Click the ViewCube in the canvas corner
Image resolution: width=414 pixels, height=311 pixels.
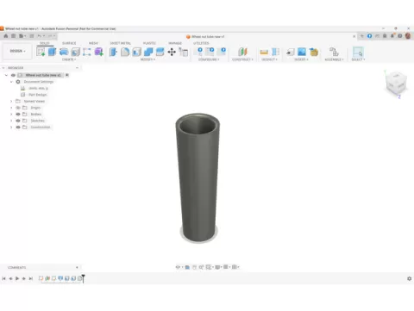pyautogui.click(x=396, y=84)
